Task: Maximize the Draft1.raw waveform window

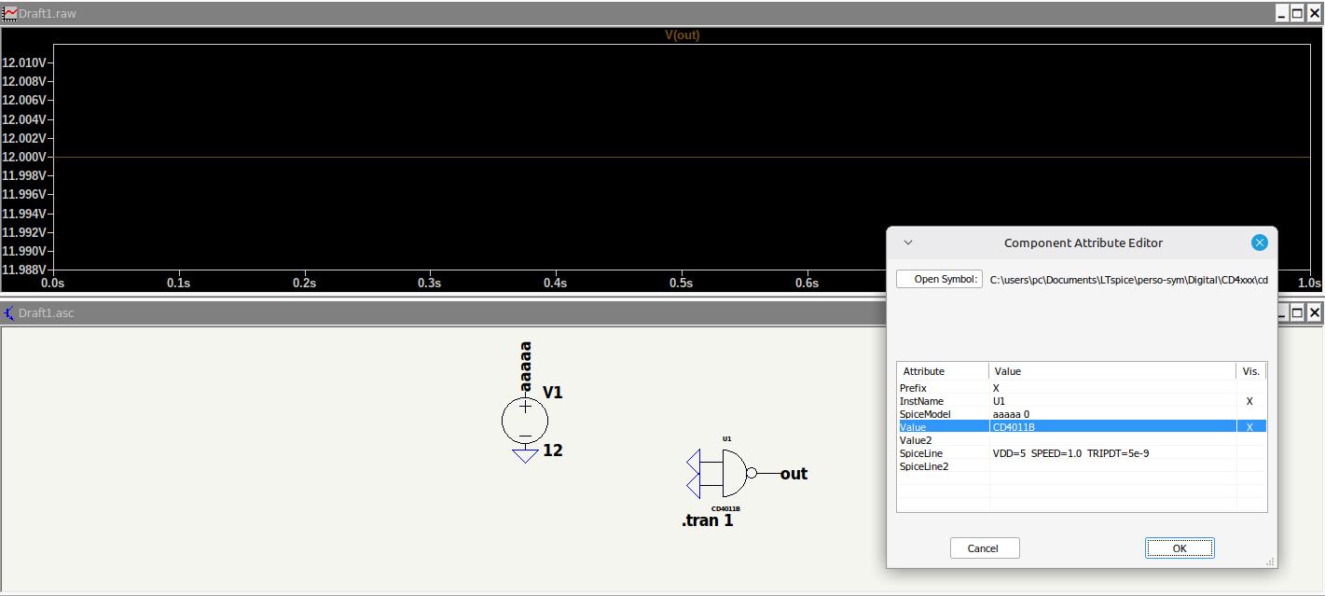Action: (1297, 14)
